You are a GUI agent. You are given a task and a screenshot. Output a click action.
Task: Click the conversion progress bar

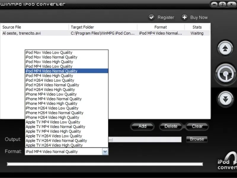pyautogui.click(x=105, y=164)
